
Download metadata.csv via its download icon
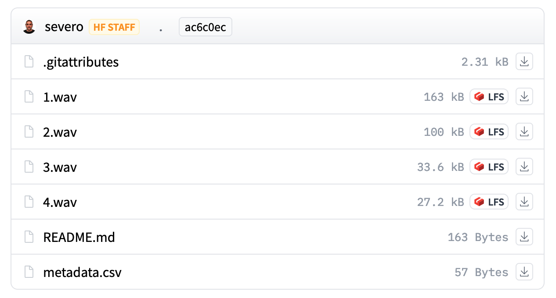coord(524,272)
